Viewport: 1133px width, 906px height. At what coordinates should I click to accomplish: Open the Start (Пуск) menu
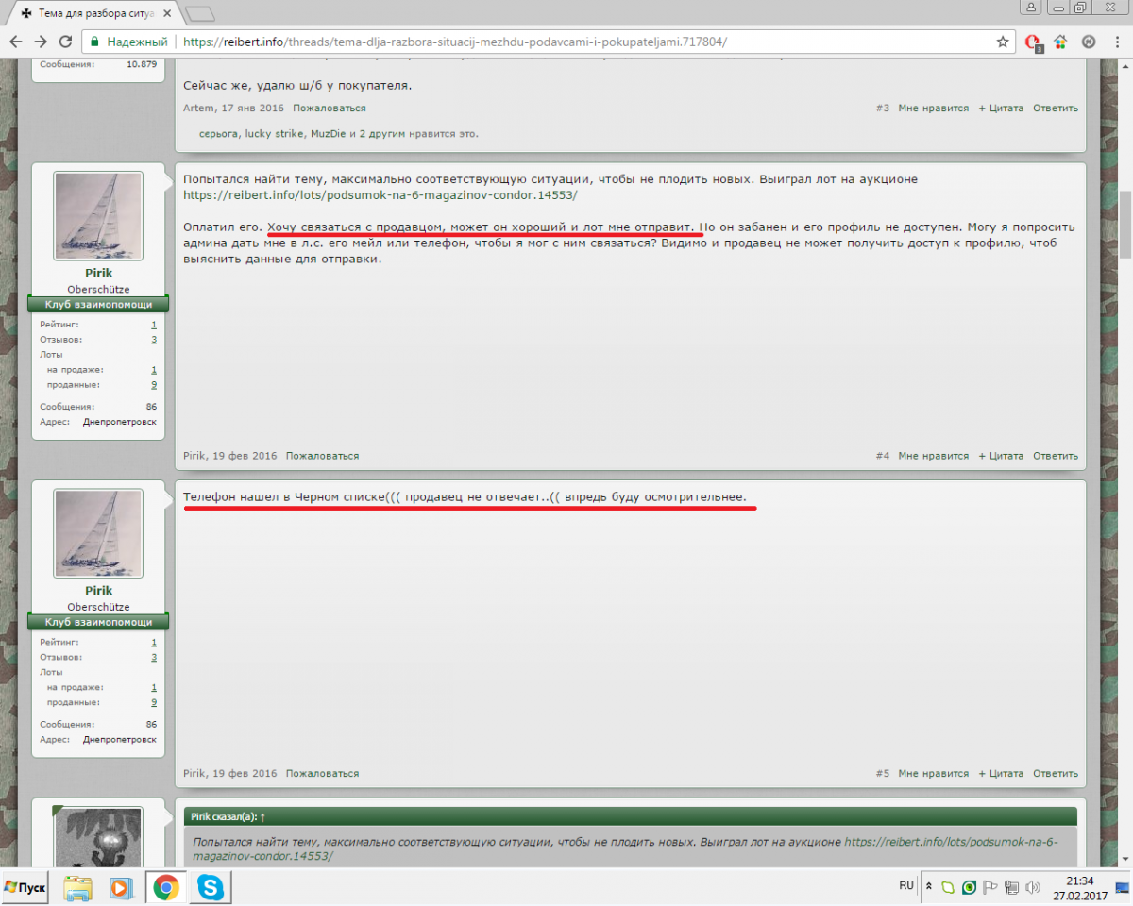[25, 888]
